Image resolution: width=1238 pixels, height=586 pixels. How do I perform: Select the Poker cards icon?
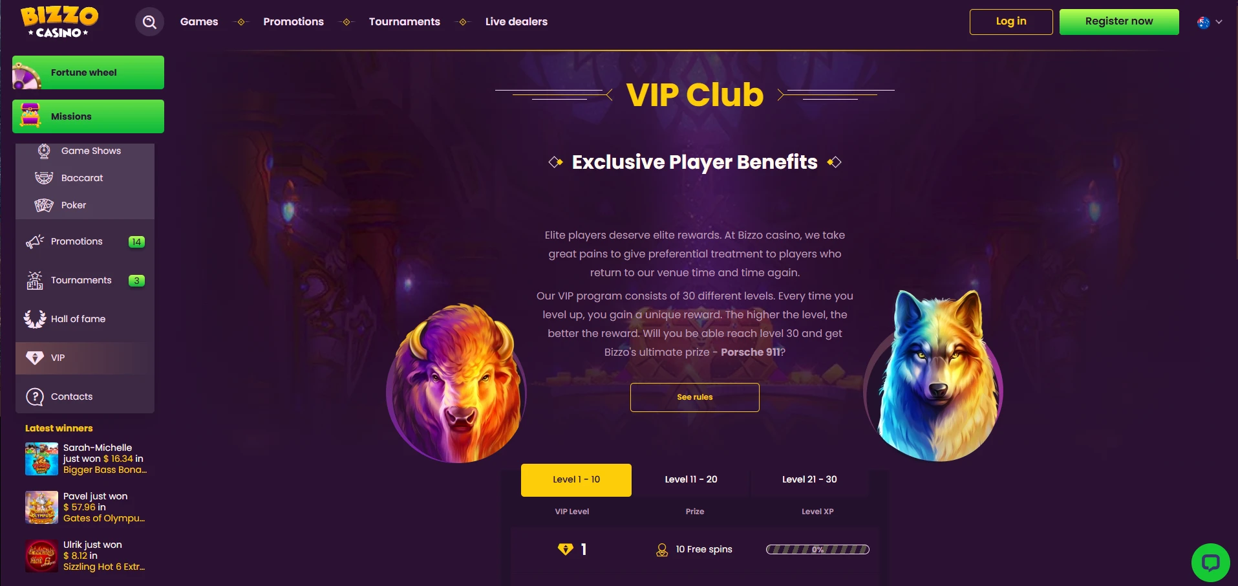(44, 205)
